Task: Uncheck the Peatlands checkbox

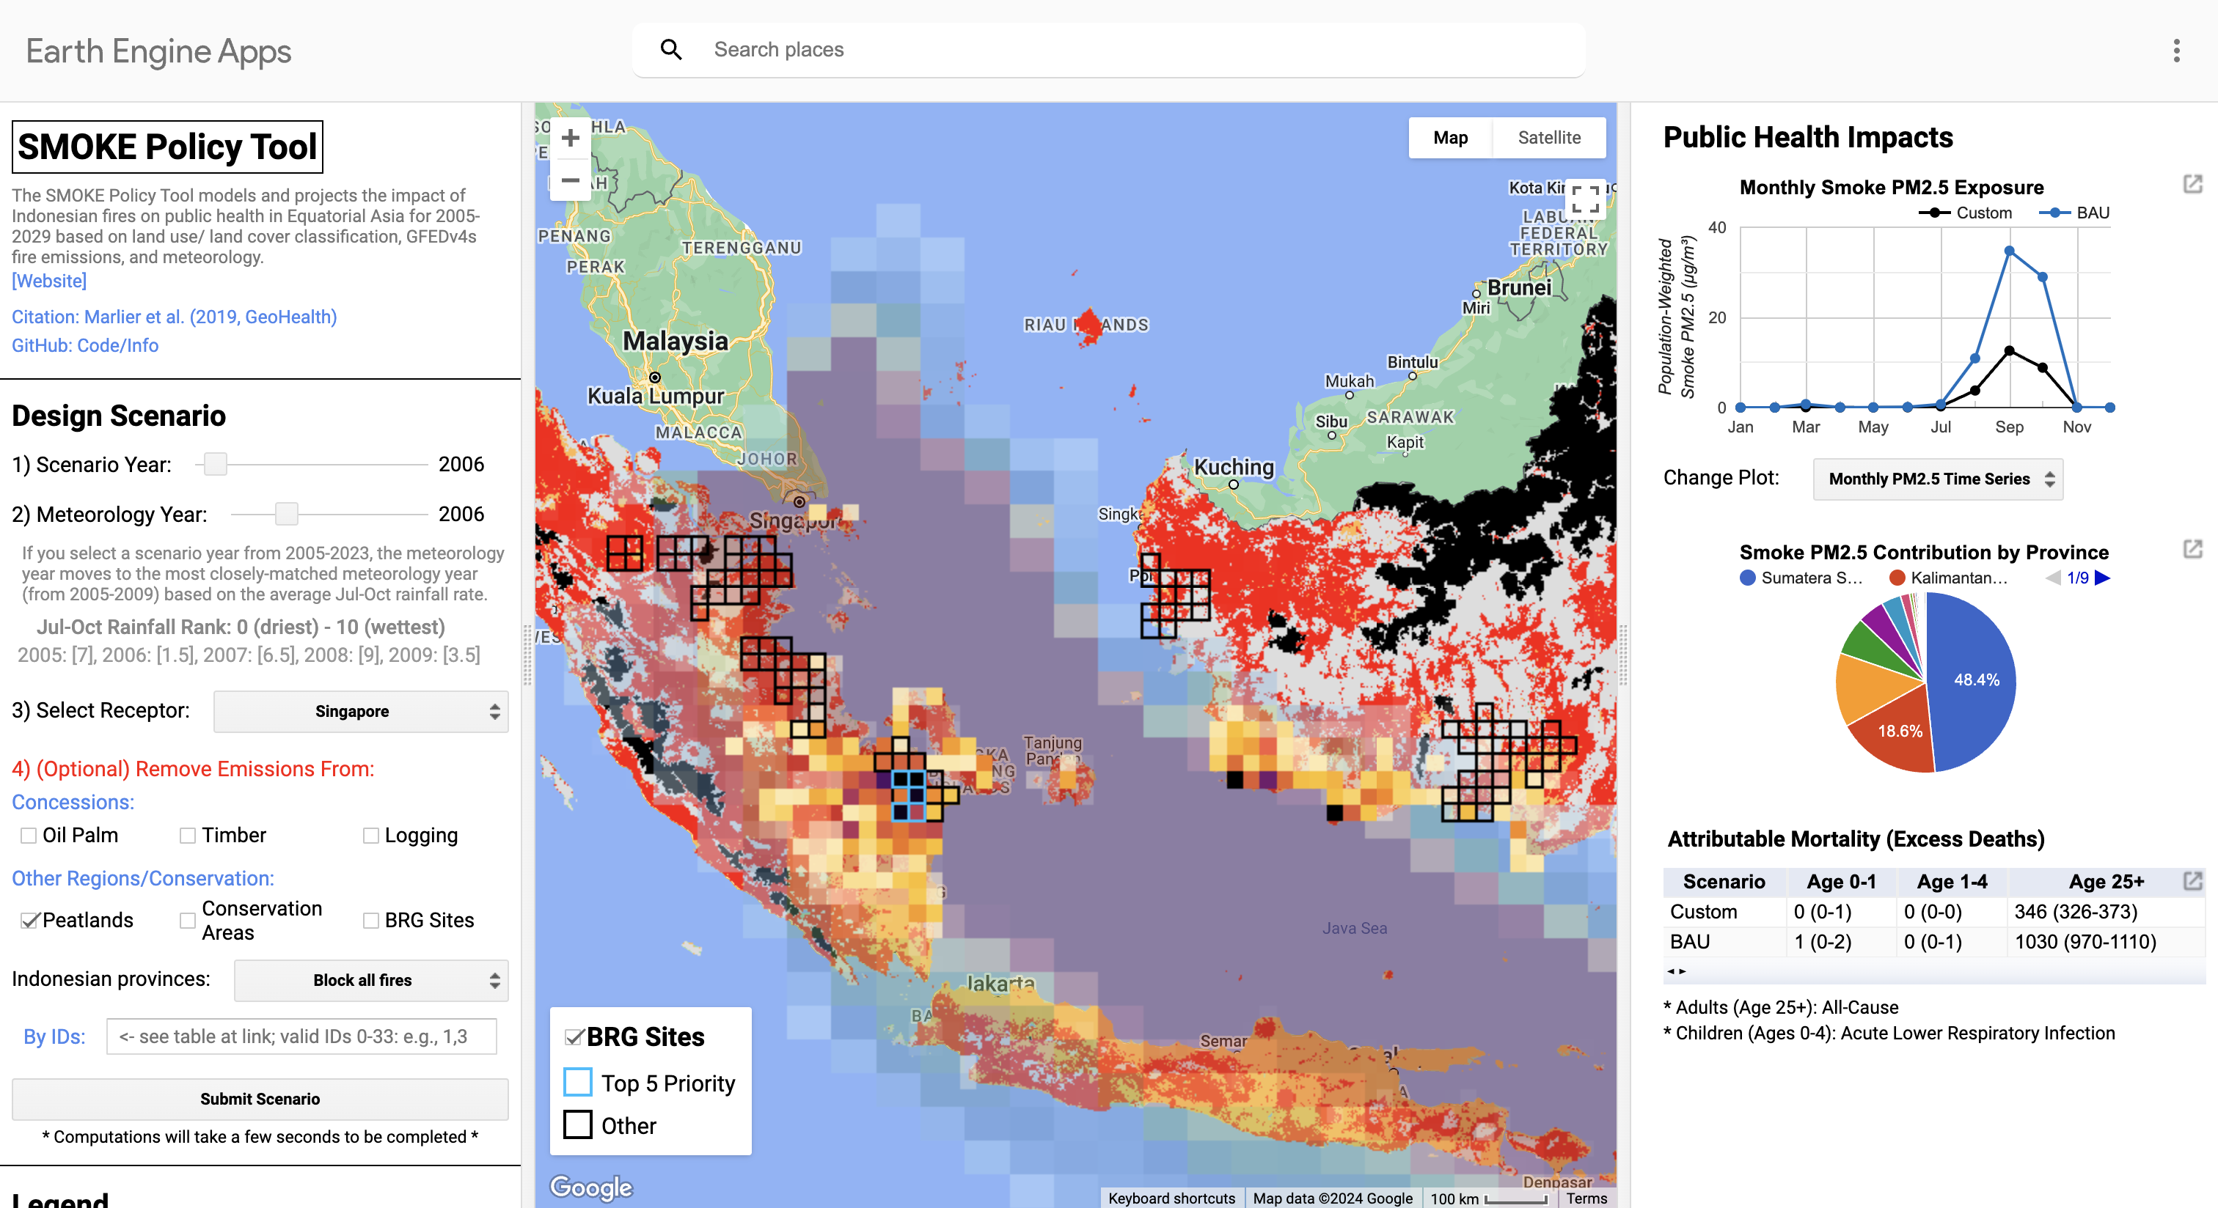Action: [29, 921]
